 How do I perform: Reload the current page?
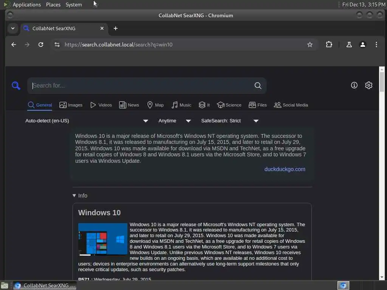click(x=41, y=45)
